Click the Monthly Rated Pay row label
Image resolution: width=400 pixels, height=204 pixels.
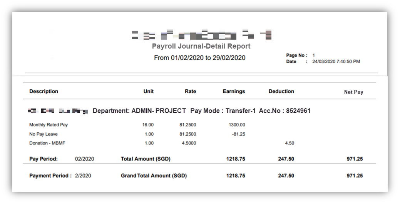(x=49, y=125)
